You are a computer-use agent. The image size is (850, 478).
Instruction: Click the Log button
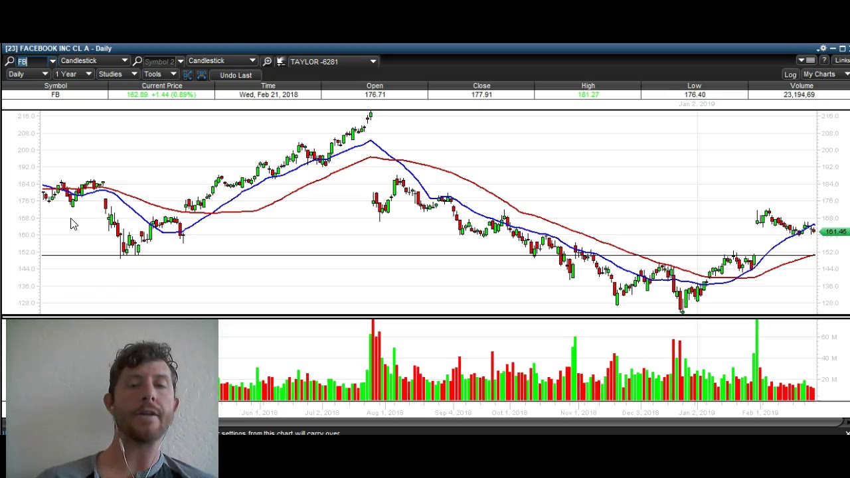[790, 74]
